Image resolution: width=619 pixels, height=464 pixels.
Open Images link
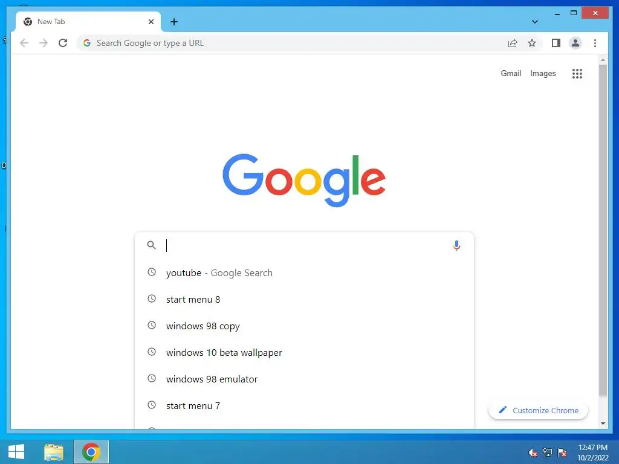[x=543, y=73]
